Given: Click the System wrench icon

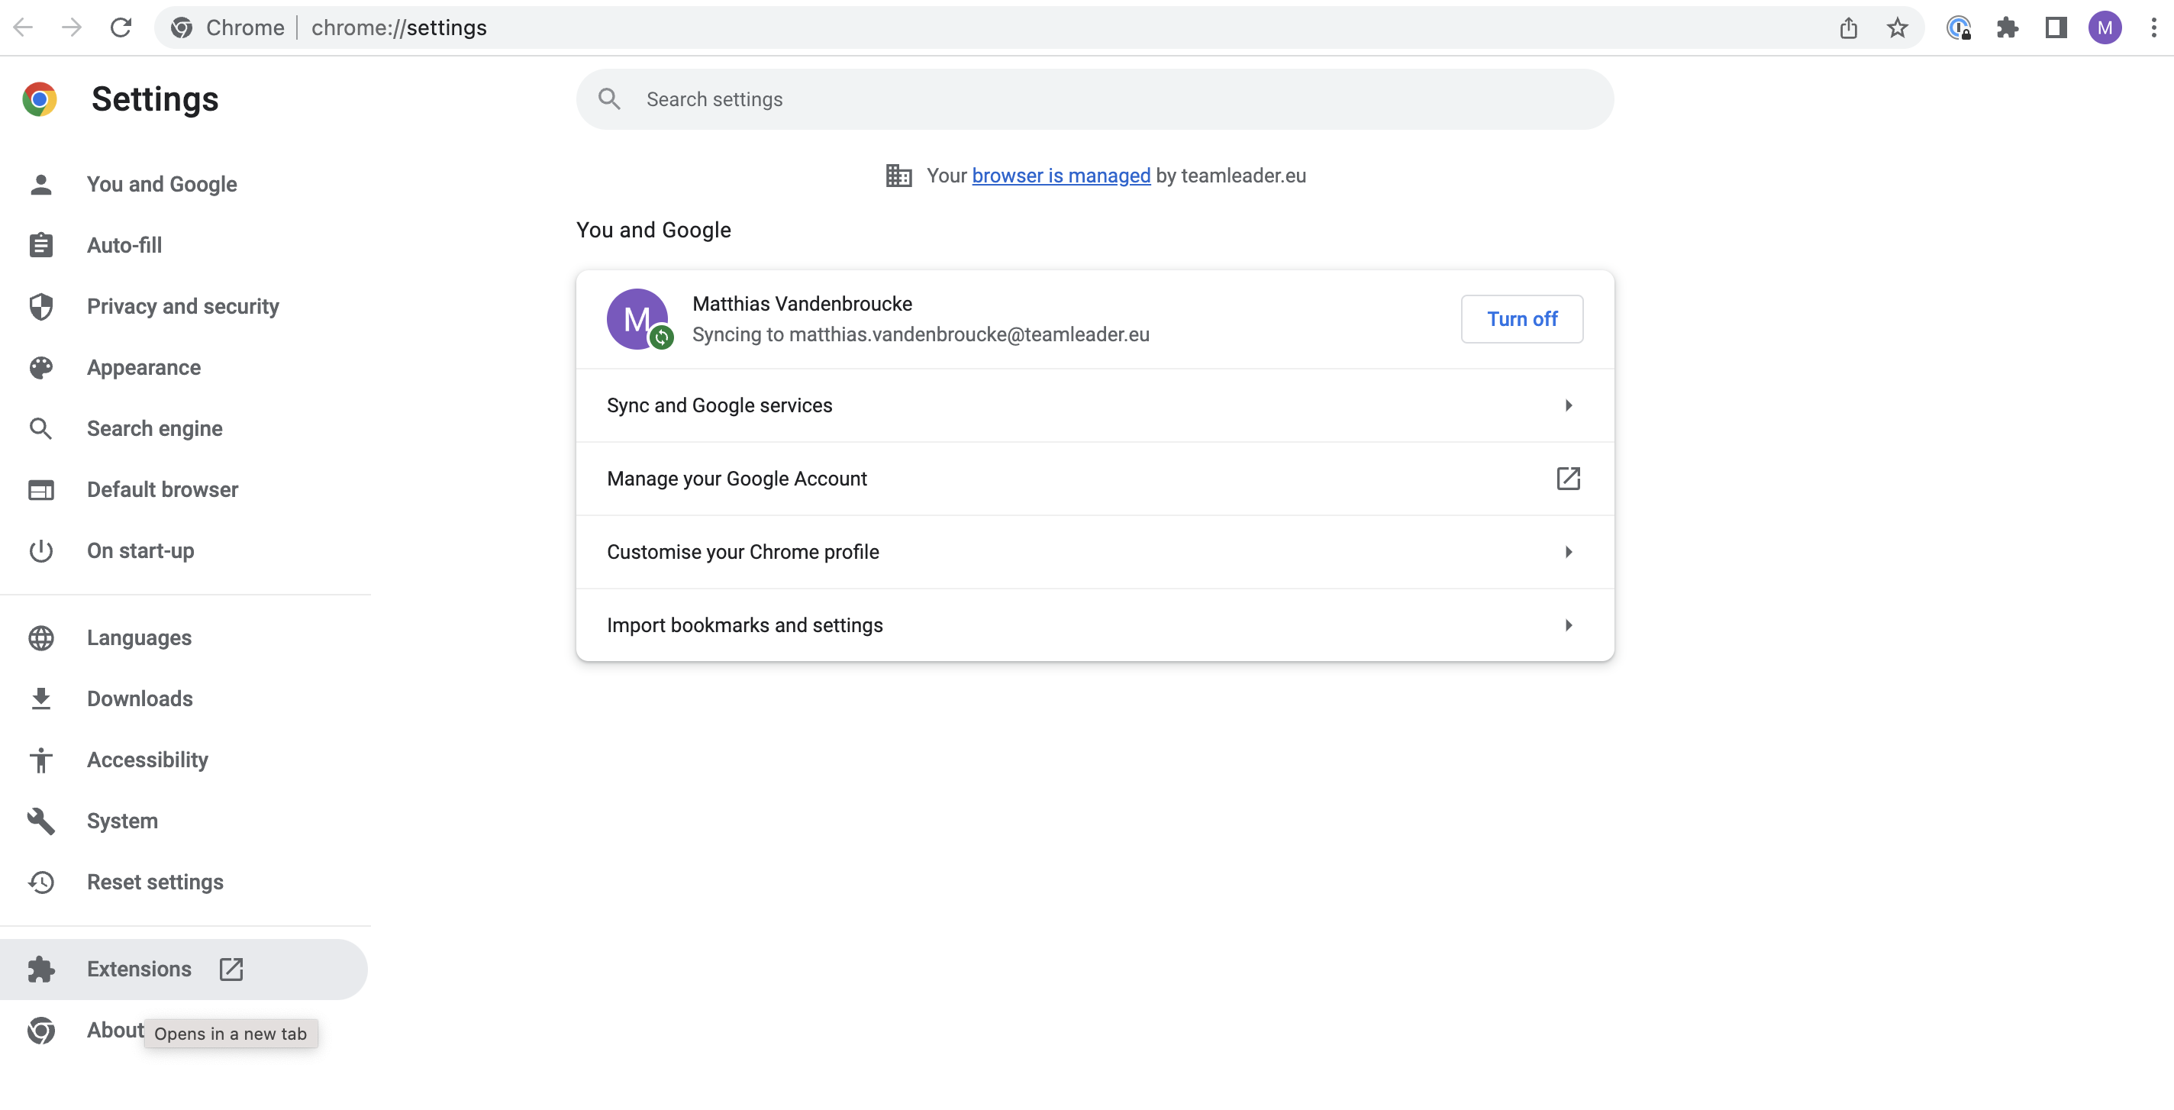Looking at the screenshot, I should [41, 821].
